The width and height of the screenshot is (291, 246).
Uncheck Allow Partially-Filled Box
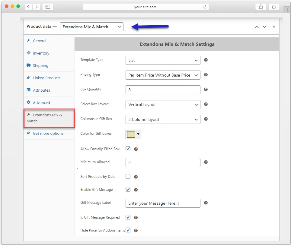click(x=128, y=148)
